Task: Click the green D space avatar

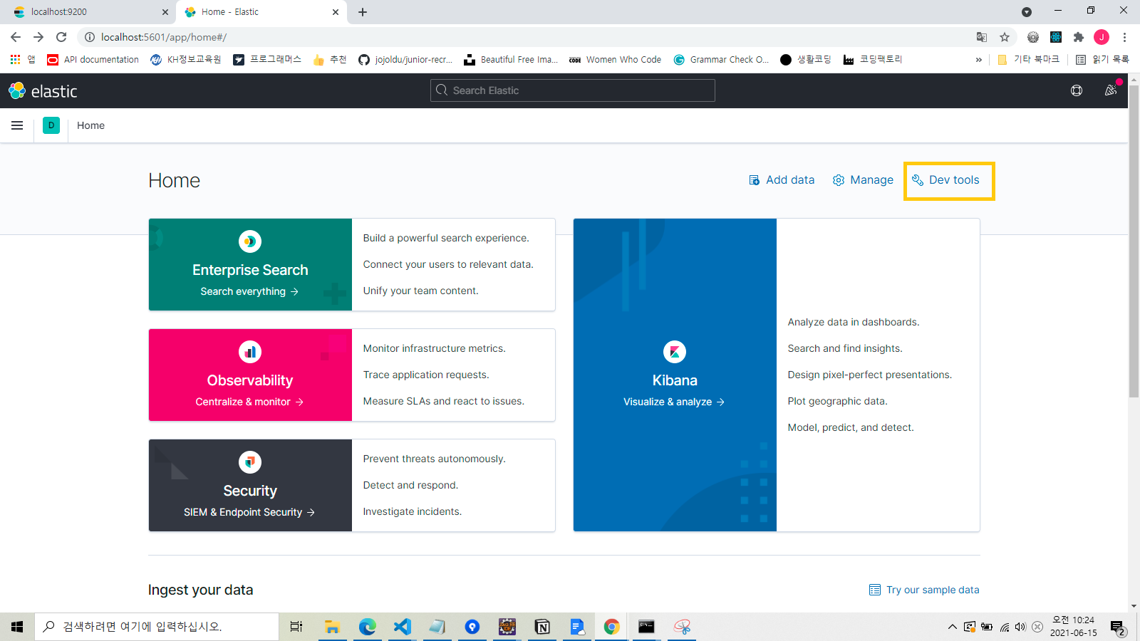Action: pyautogui.click(x=51, y=125)
